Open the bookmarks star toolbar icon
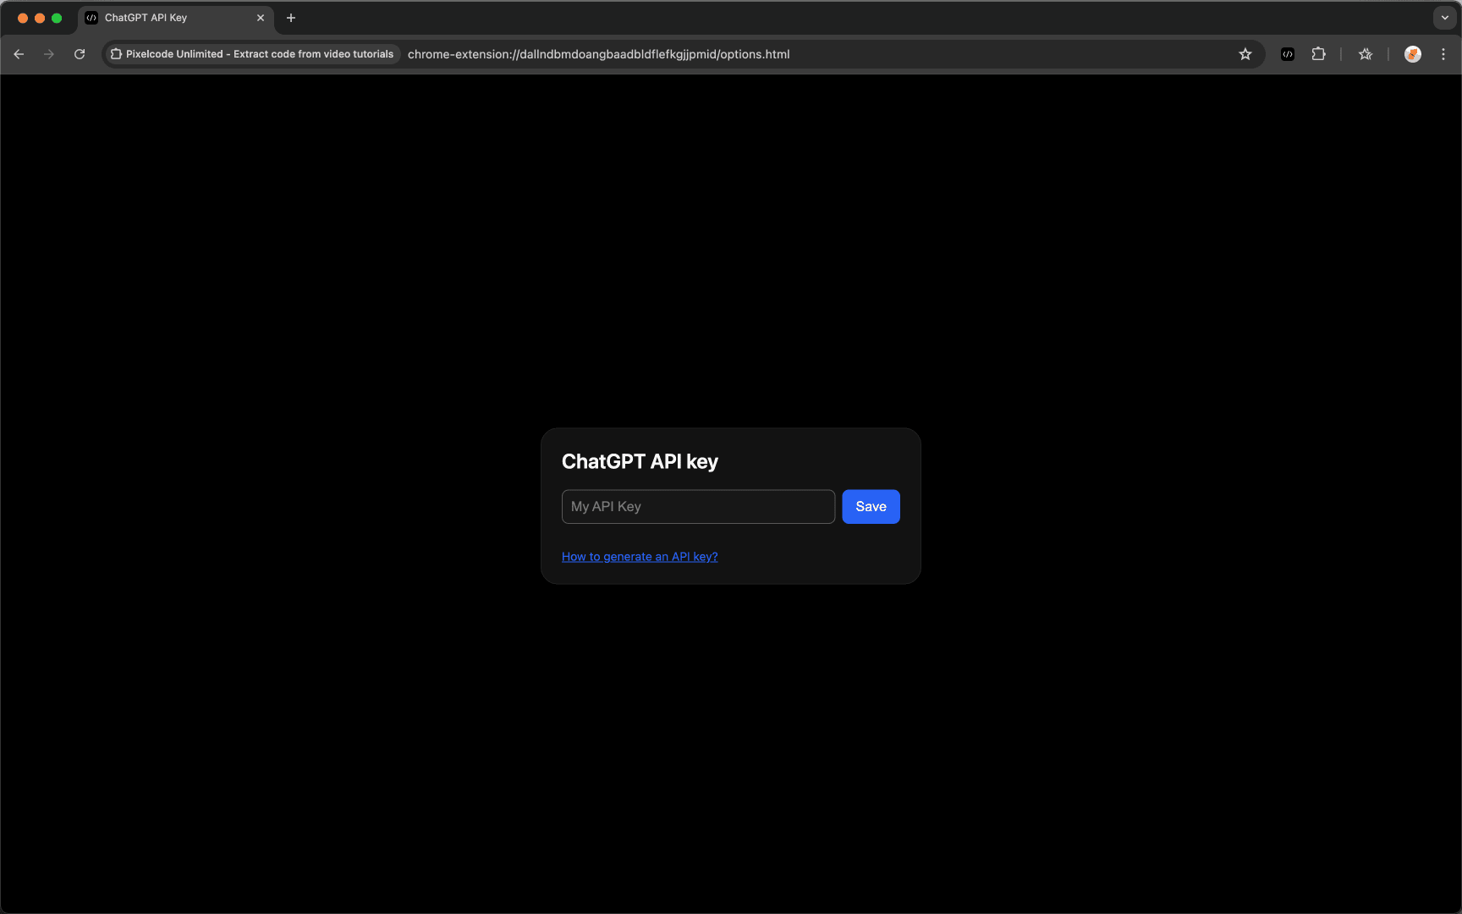The width and height of the screenshot is (1462, 914). tap(1366, 54)
